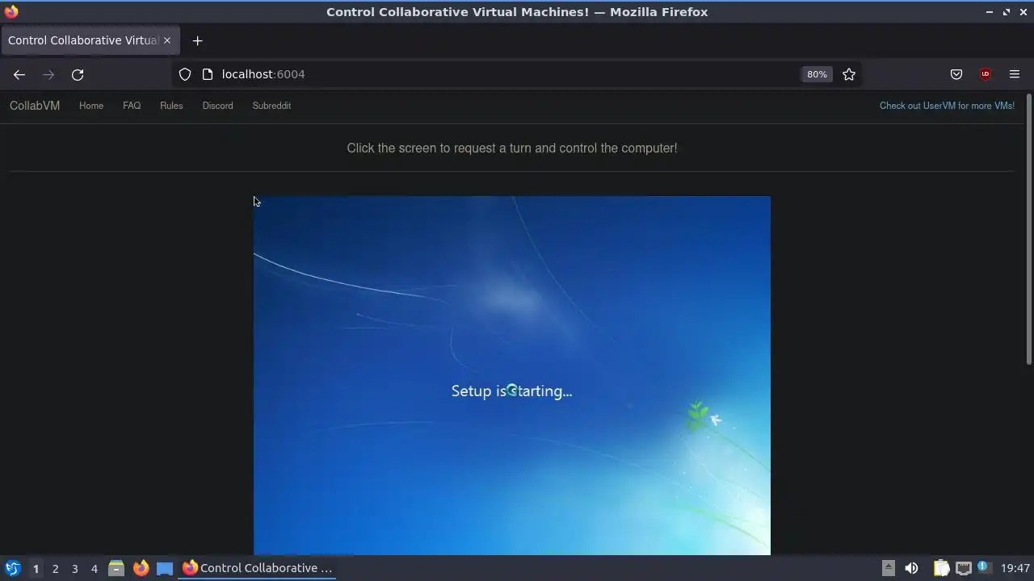This screenshot has height=581, width=1034.
Task: Open the file manager taskbar icon
Action: (116, 568)
